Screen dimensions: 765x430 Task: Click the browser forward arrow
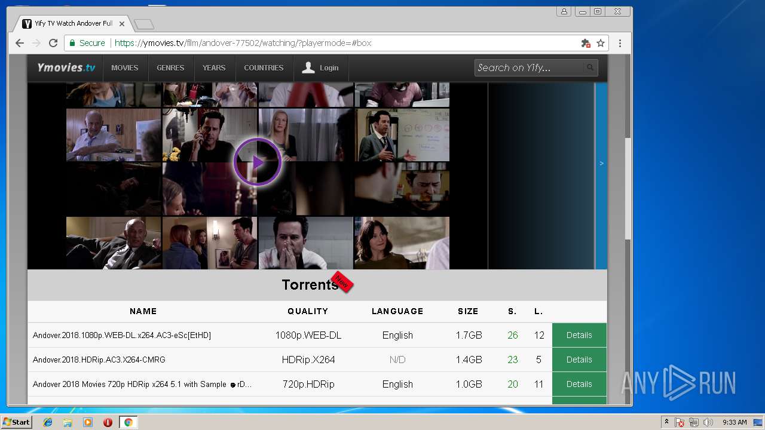(36, 43)
